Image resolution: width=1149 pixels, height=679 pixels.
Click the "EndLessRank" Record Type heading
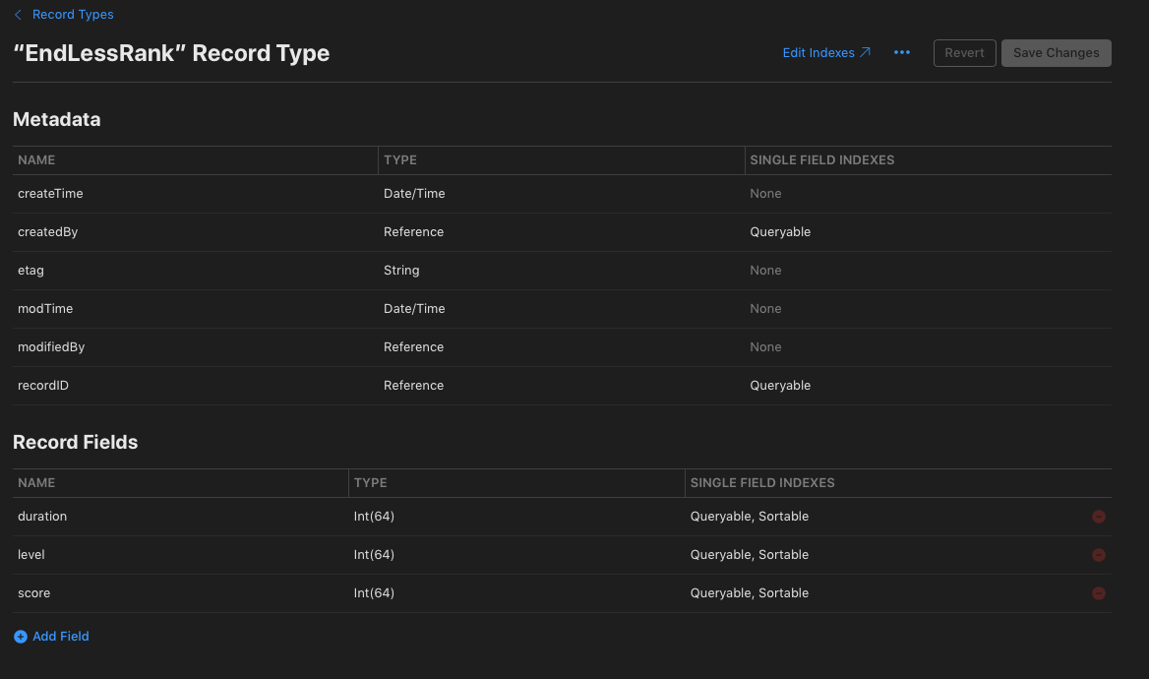coord(171,53)
